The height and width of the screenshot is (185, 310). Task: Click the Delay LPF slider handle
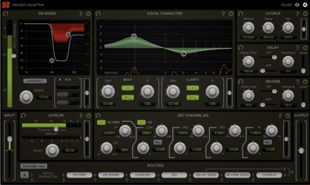(274, 57)
